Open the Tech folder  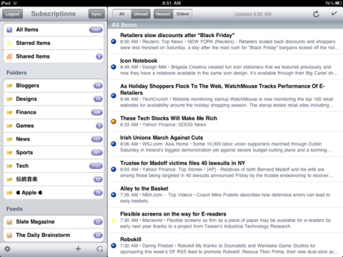(x=54, y=166)
